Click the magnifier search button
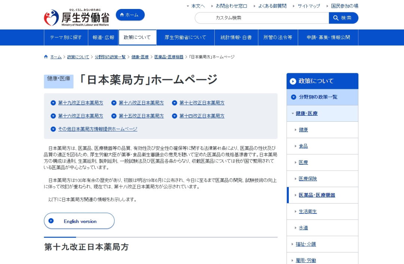This screenshot has height=264, width=404. tap(343, 18)
